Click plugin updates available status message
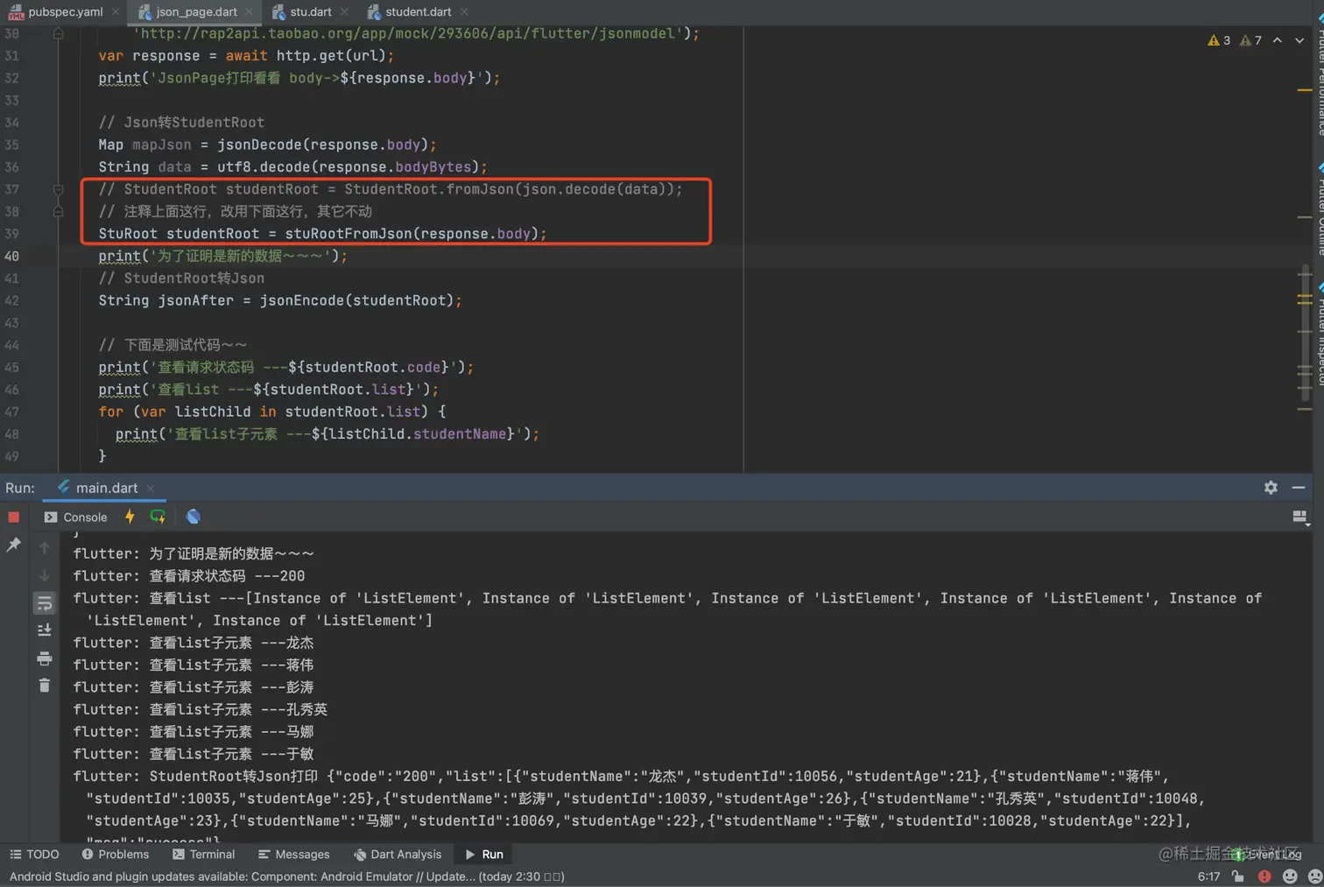Screen dimensions: 1324x887 286,876
